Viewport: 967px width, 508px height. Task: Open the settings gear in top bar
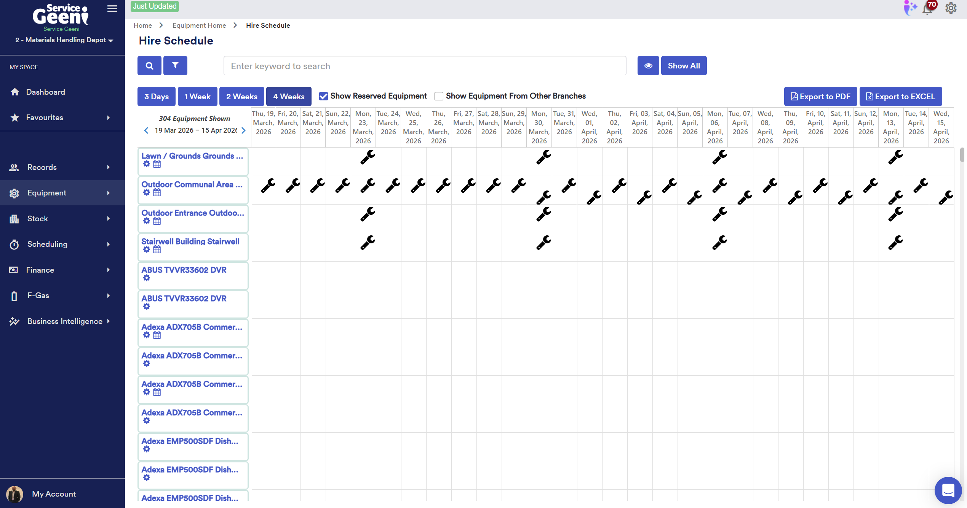(x=951, y=8)
